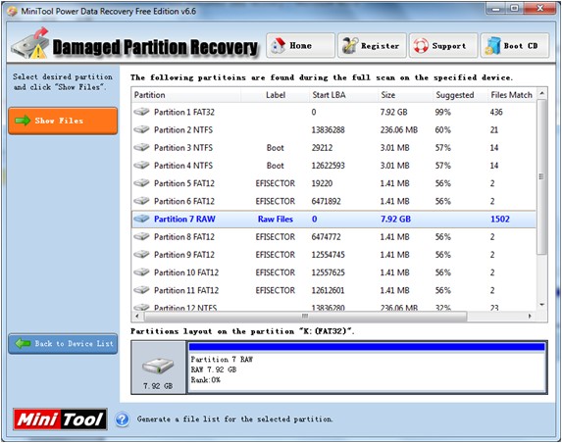Click the 13836288 start LBA cell
562x443 pixels.
click(328, 129)
